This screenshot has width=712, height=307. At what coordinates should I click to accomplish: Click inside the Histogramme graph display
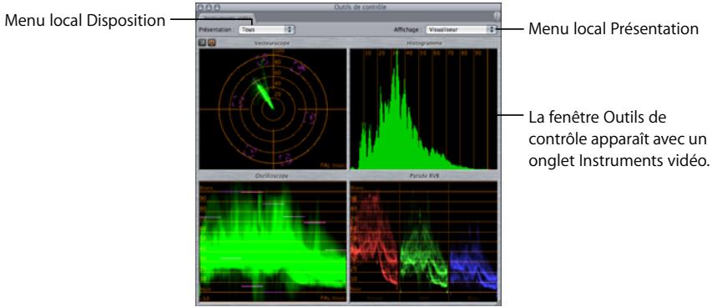pos(423,109)
